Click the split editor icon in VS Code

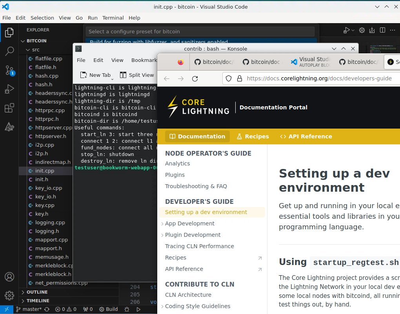tap(382, 30)
